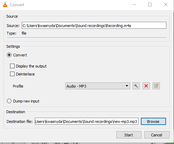
Task: Start the conversion
Action: pyautogui.click(x=129, y=135)
